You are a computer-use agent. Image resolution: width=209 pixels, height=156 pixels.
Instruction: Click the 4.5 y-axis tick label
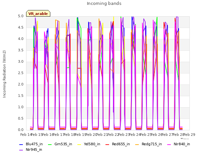[21, 28]
